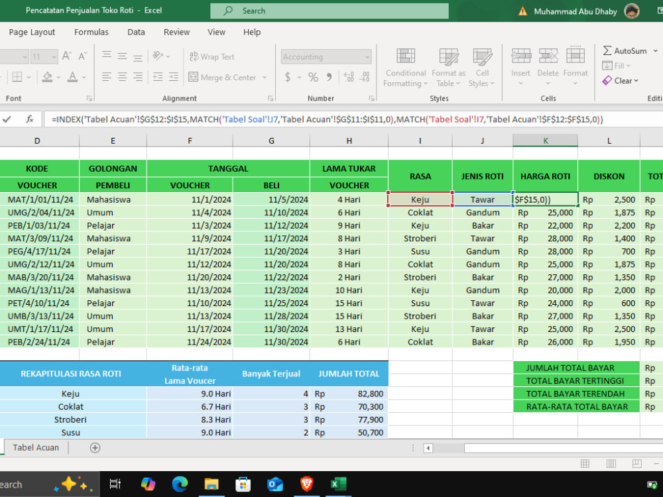Toggle Merge & Center

pyautogui.click(x=222, y=78)
